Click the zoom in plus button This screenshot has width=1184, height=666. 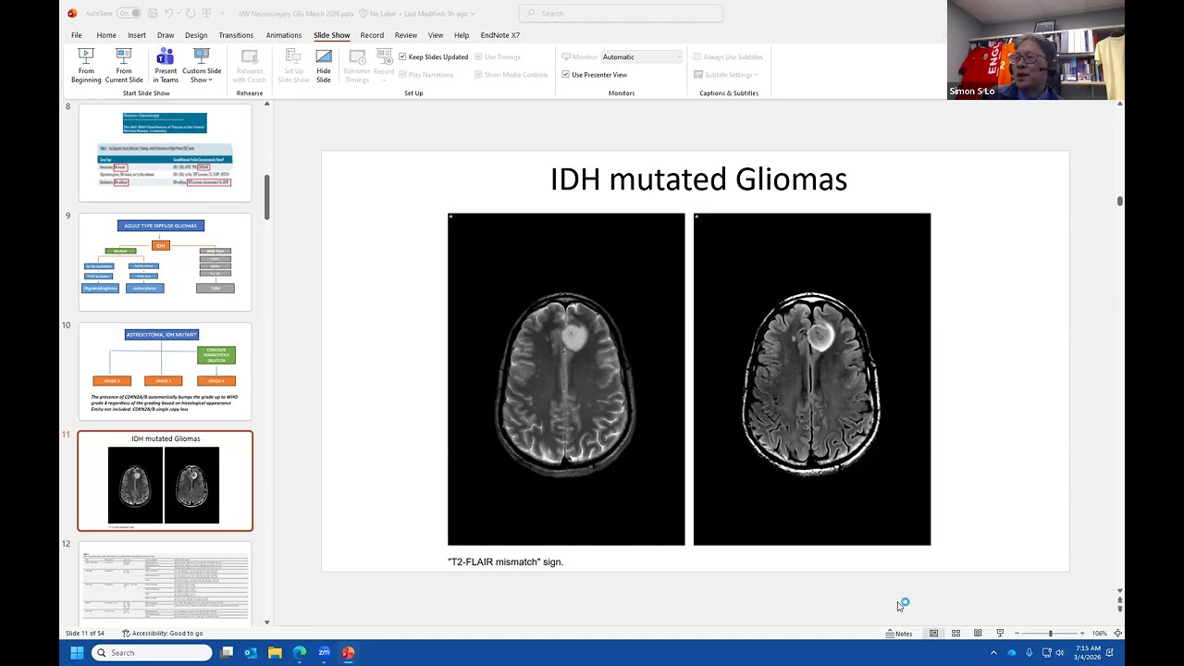pos(1082,634)
